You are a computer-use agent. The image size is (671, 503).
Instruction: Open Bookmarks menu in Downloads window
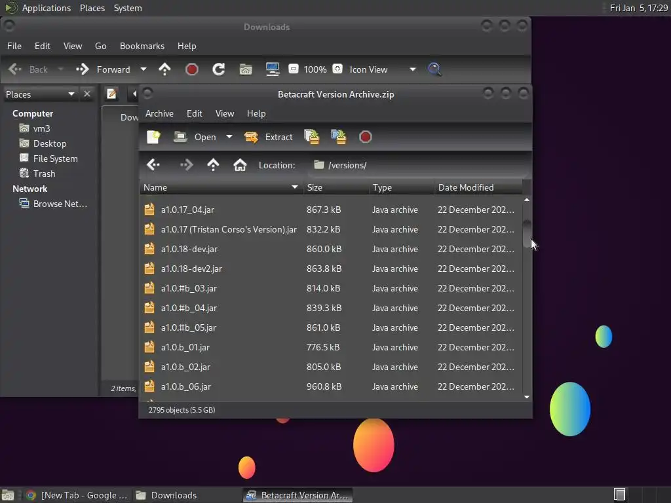(x=142, y=46)
